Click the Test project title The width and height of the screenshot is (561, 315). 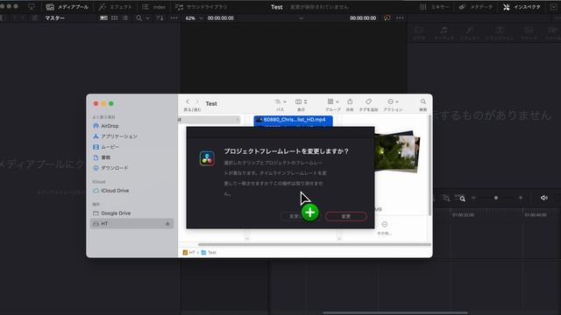277,7
